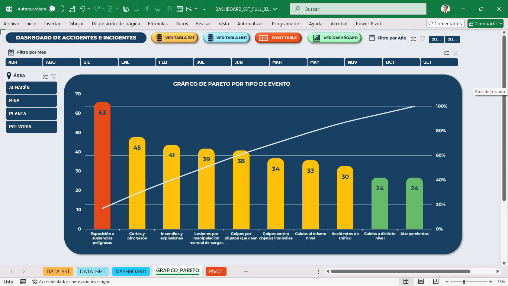
Task: Click the Pareto chart title text
Action: 232,84
